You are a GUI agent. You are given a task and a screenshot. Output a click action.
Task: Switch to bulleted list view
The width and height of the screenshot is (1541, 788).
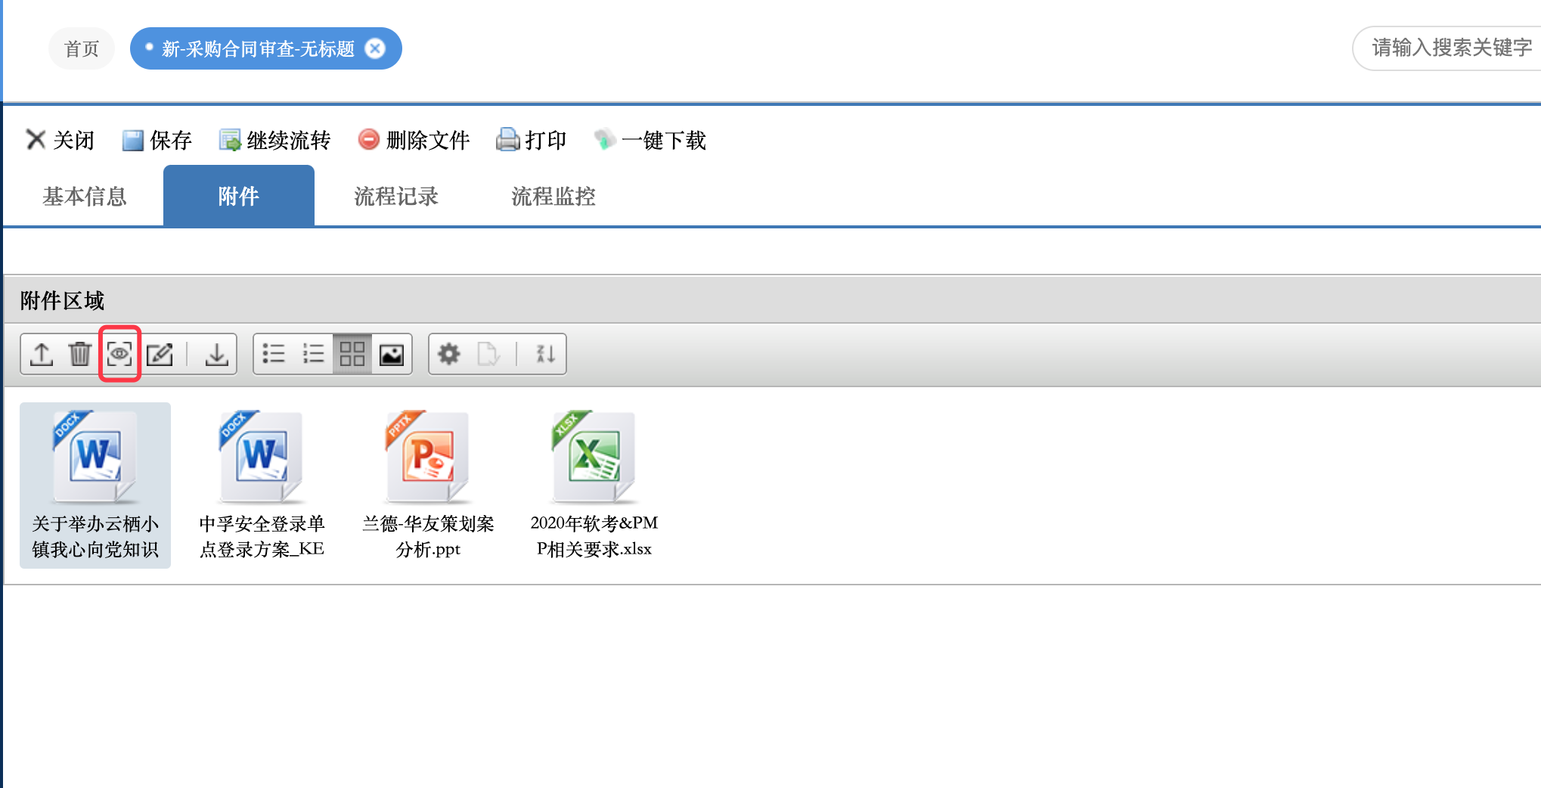pyautogui.click(x=274, y=354)
